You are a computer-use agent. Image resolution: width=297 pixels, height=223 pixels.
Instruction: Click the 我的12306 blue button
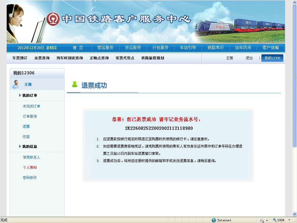click(272, 58)
